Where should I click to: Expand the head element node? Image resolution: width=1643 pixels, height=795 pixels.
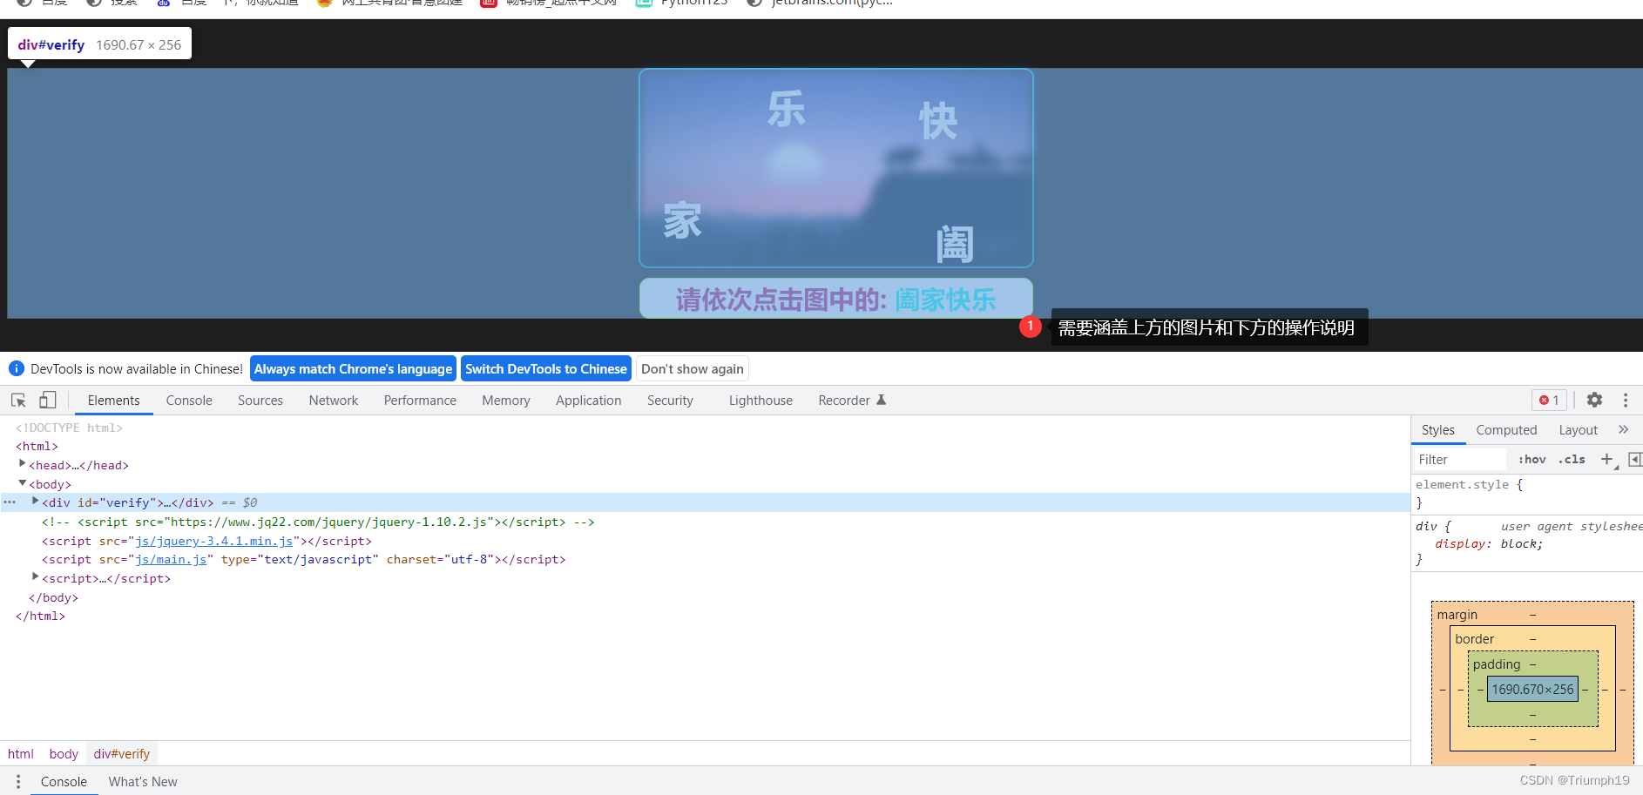point(23,464)
